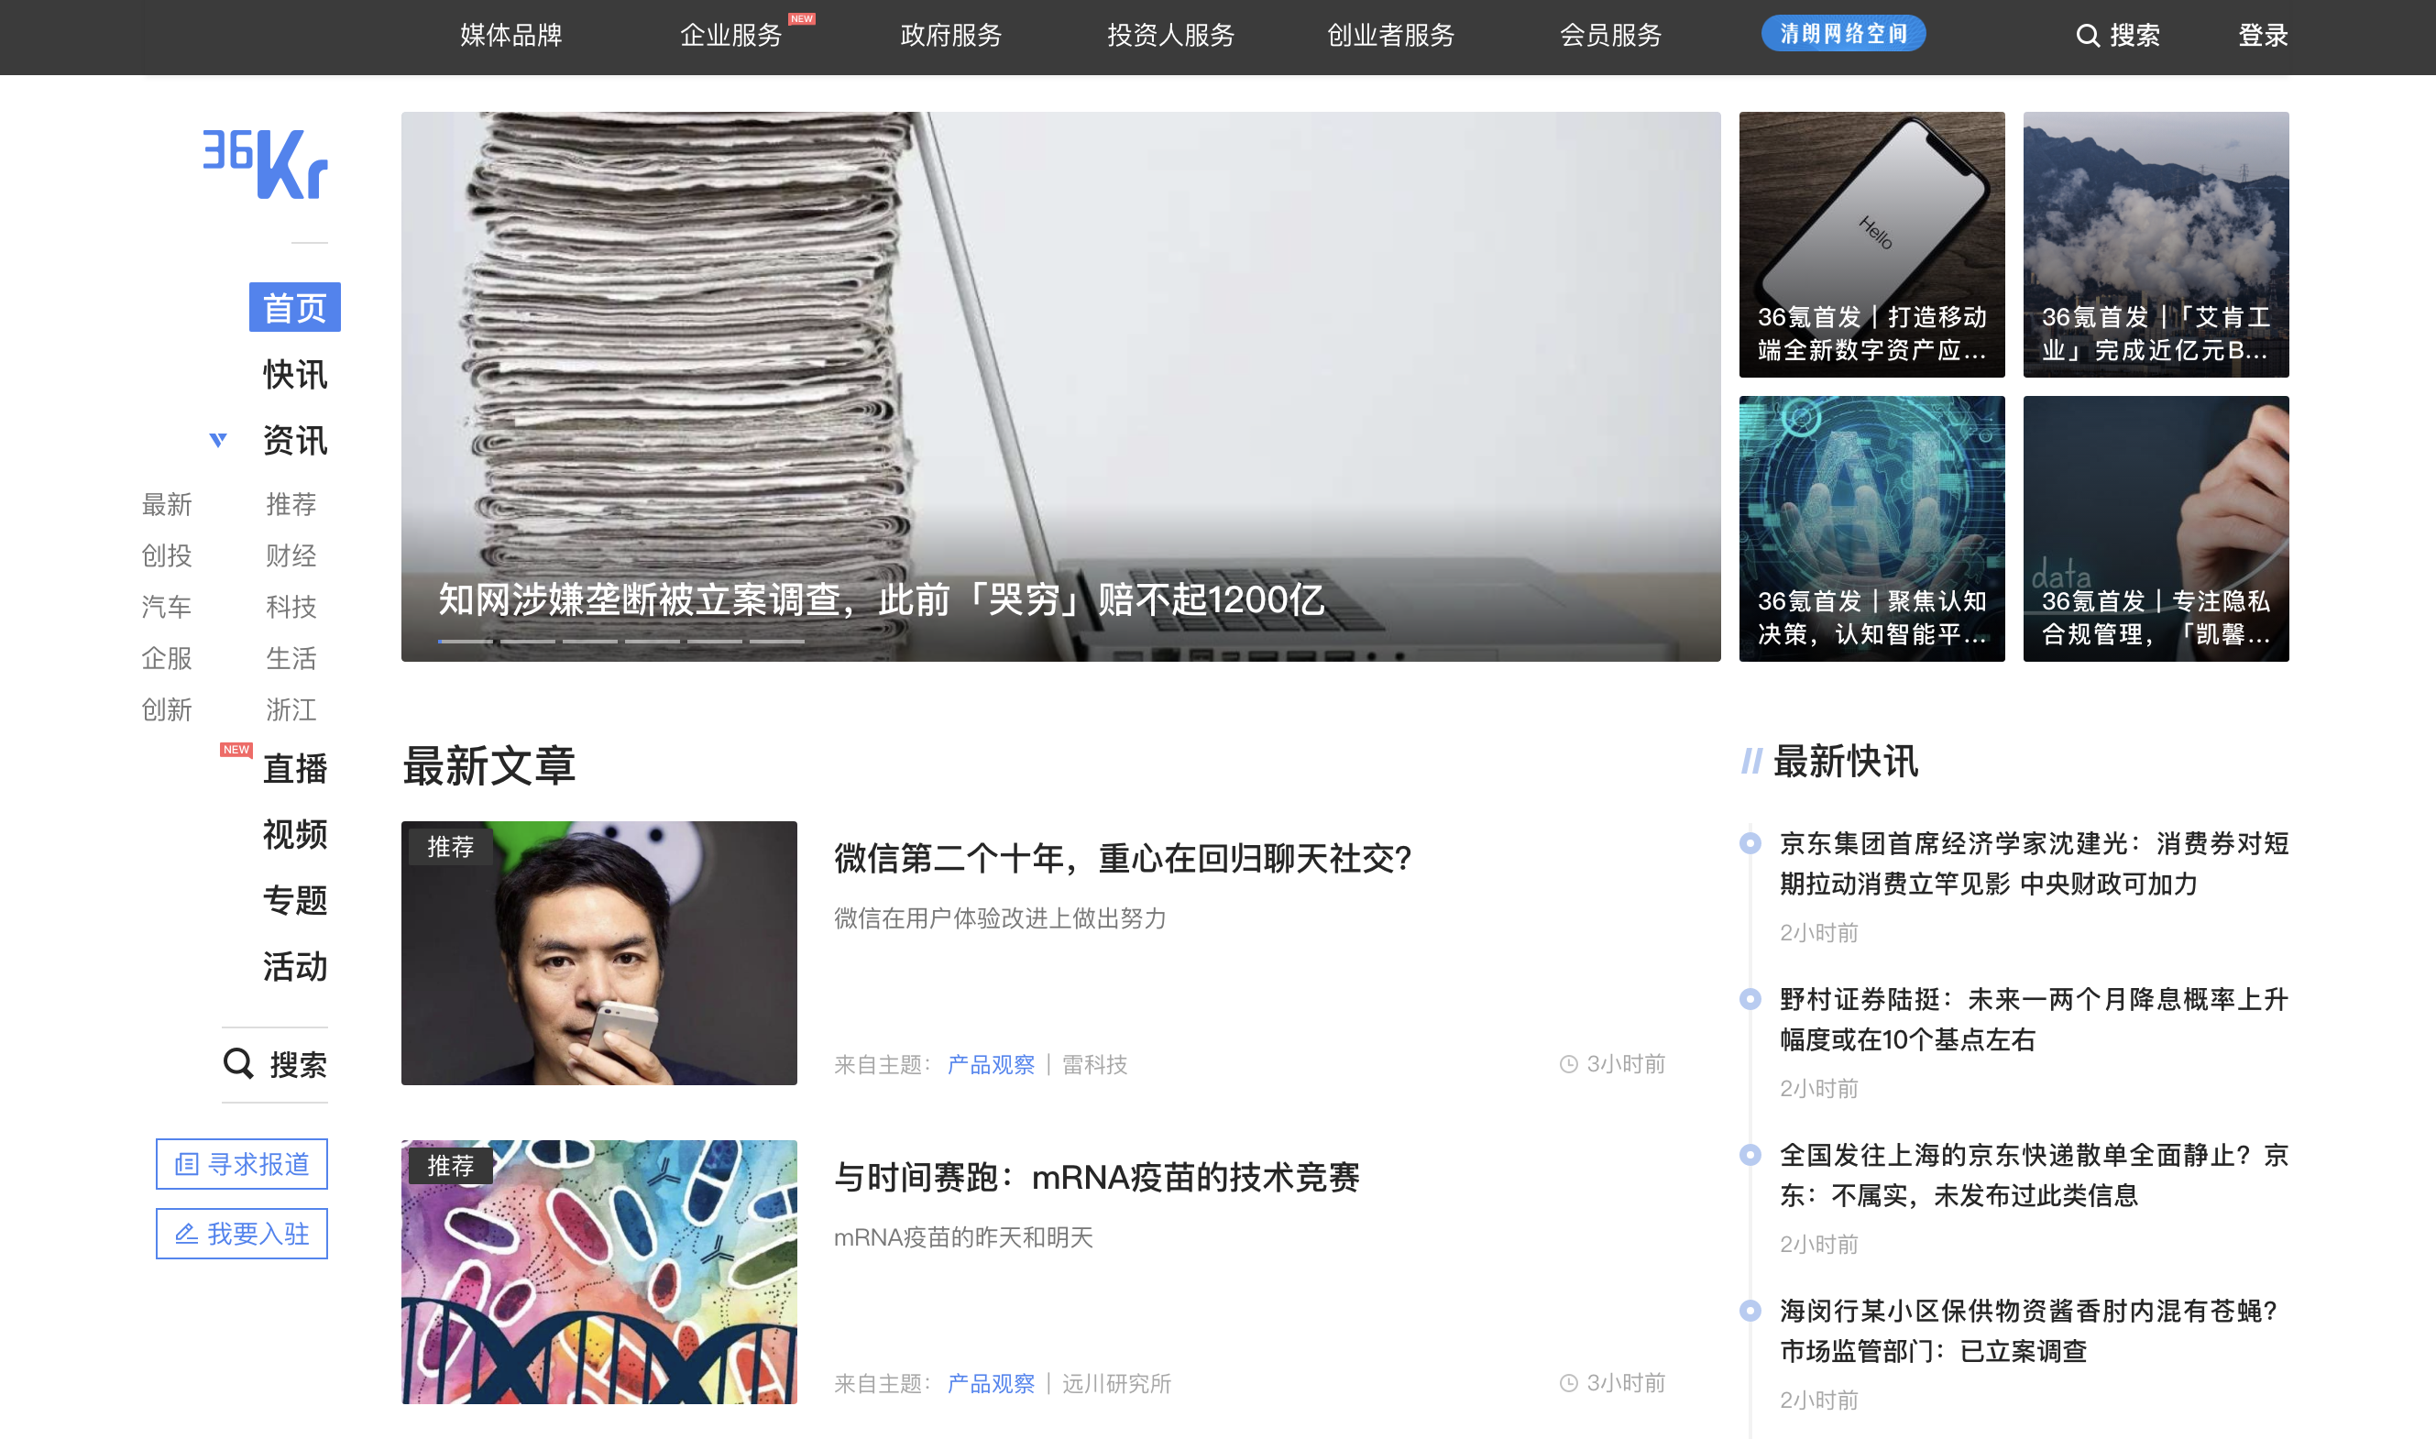Click 搜索 label in sidebar
The width and height of the screenshot is (2436, 1439).
[x=298, y=1065]
